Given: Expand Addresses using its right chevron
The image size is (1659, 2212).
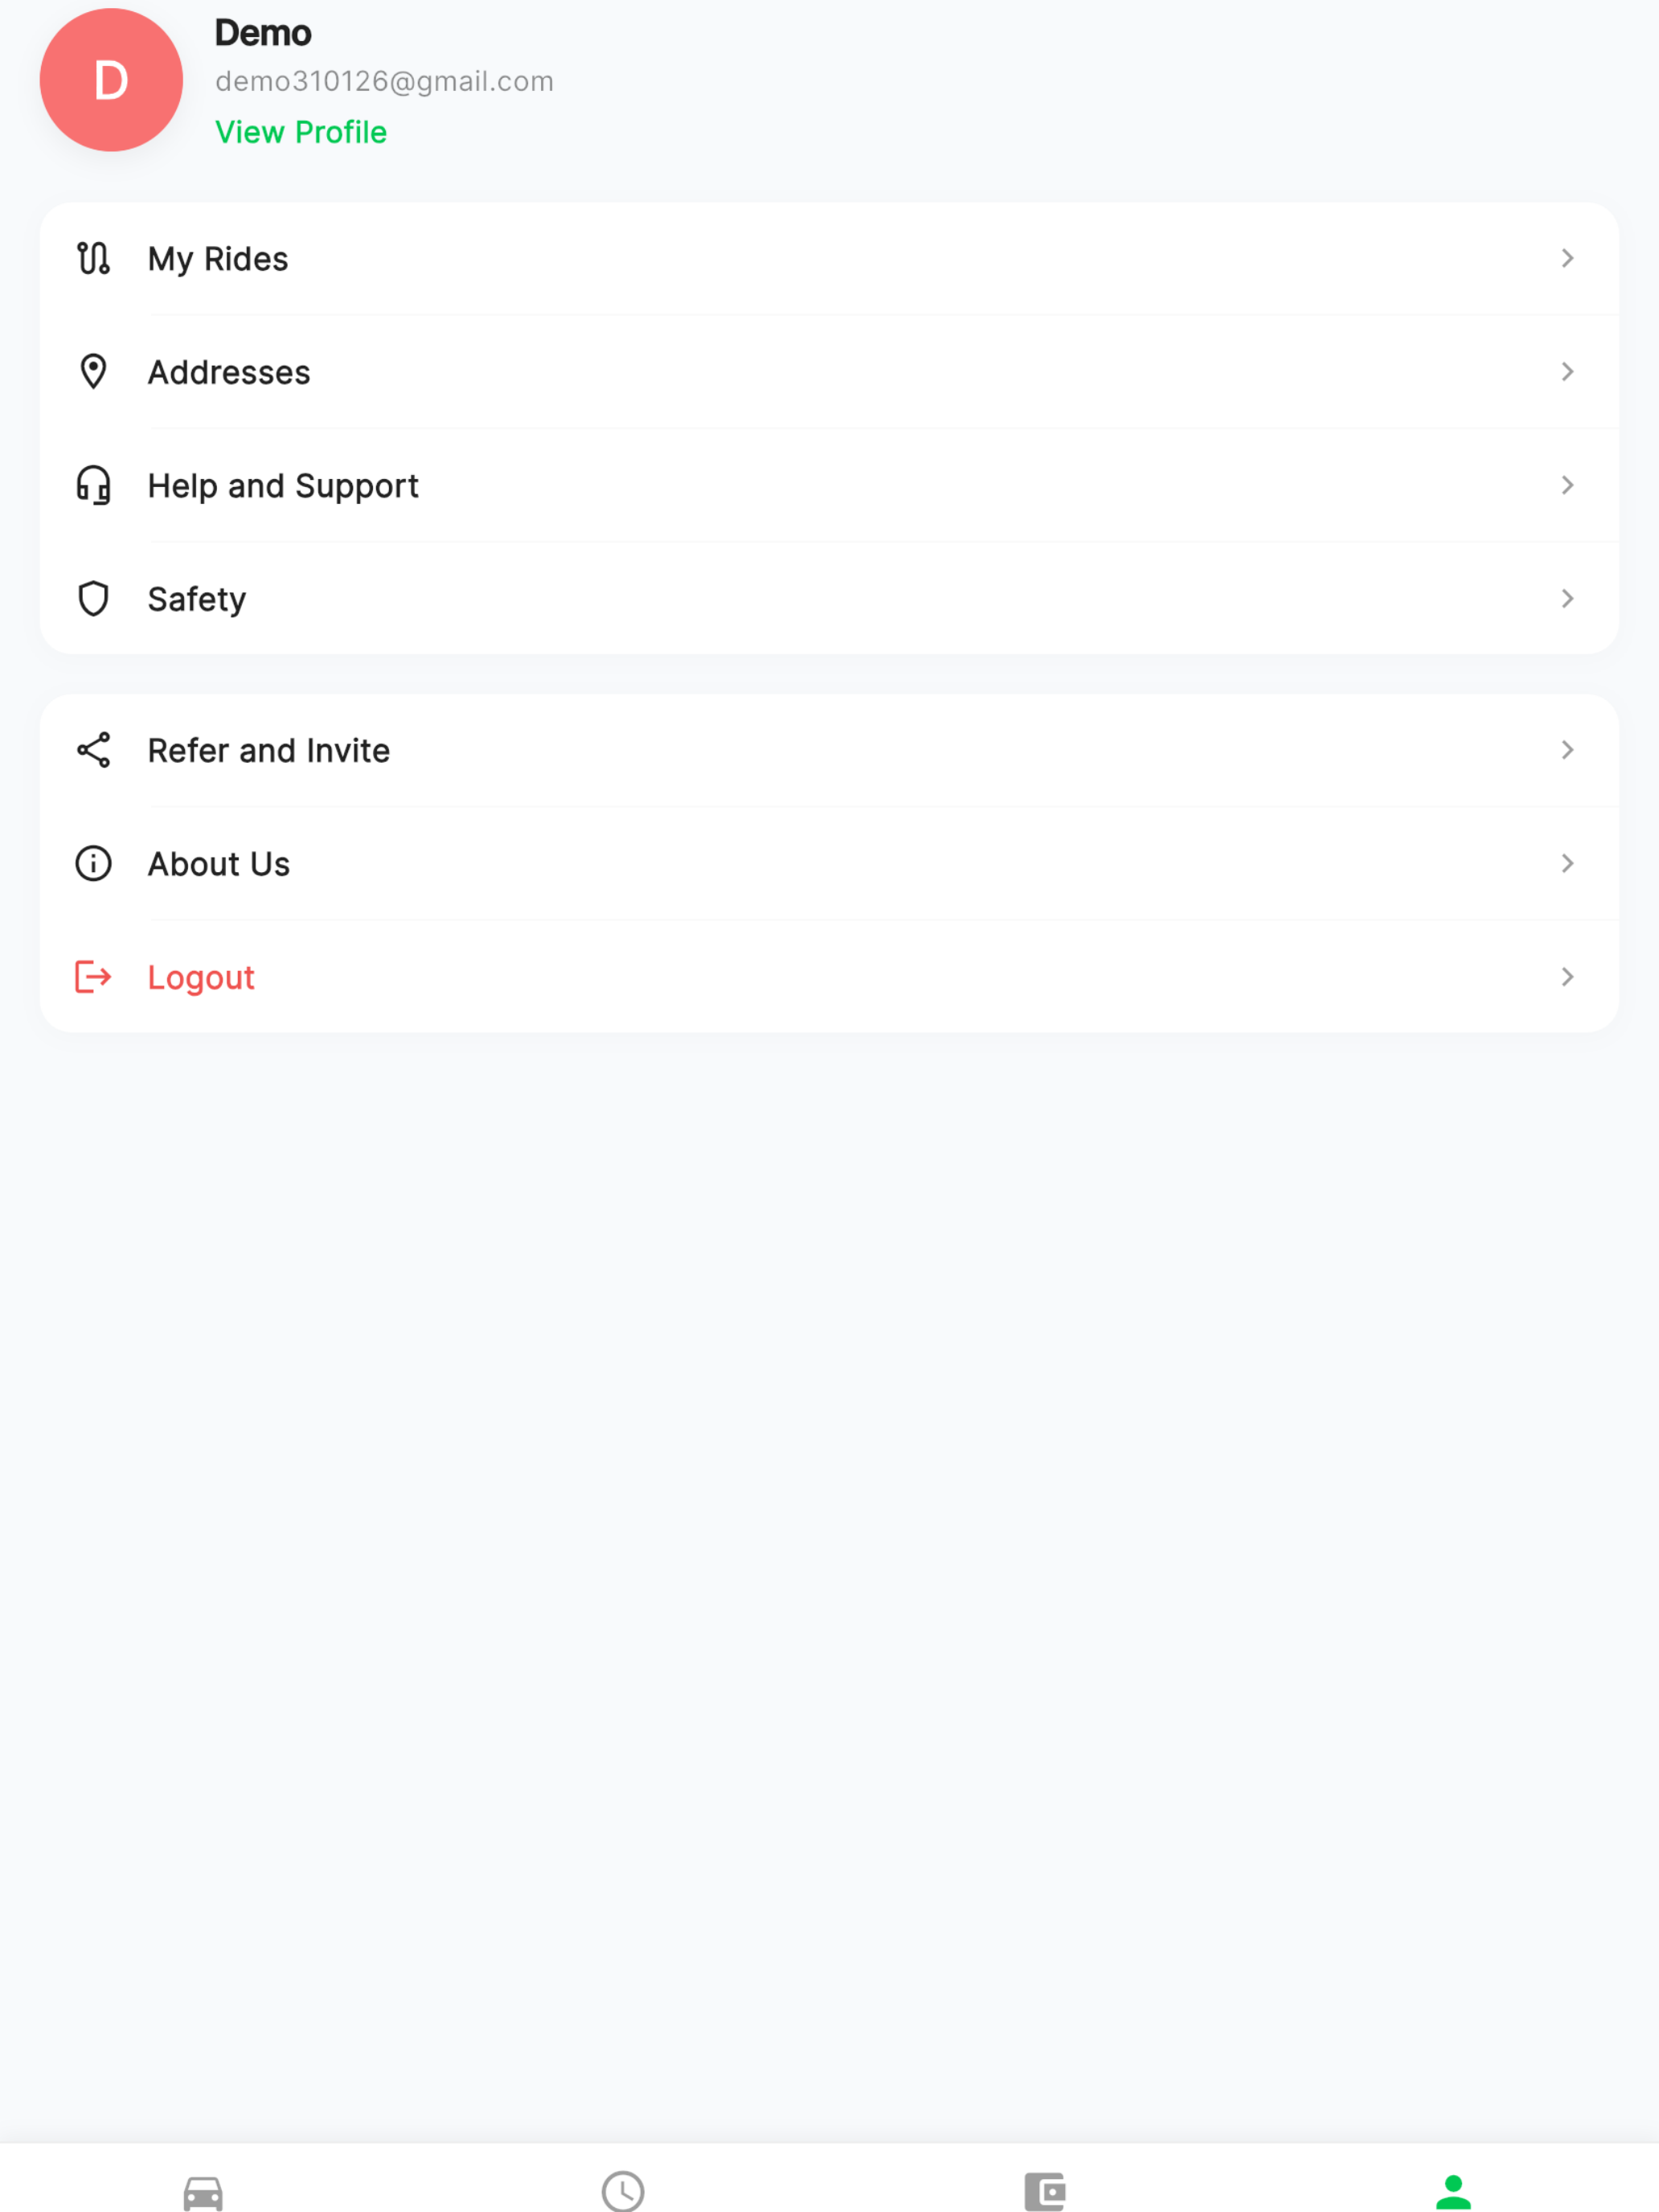Looking at the screenshot, I should (x=1567, y=372).
